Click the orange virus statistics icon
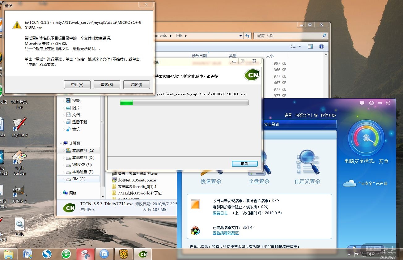Screen dimensions: 403x260 (x=195, y=204)
